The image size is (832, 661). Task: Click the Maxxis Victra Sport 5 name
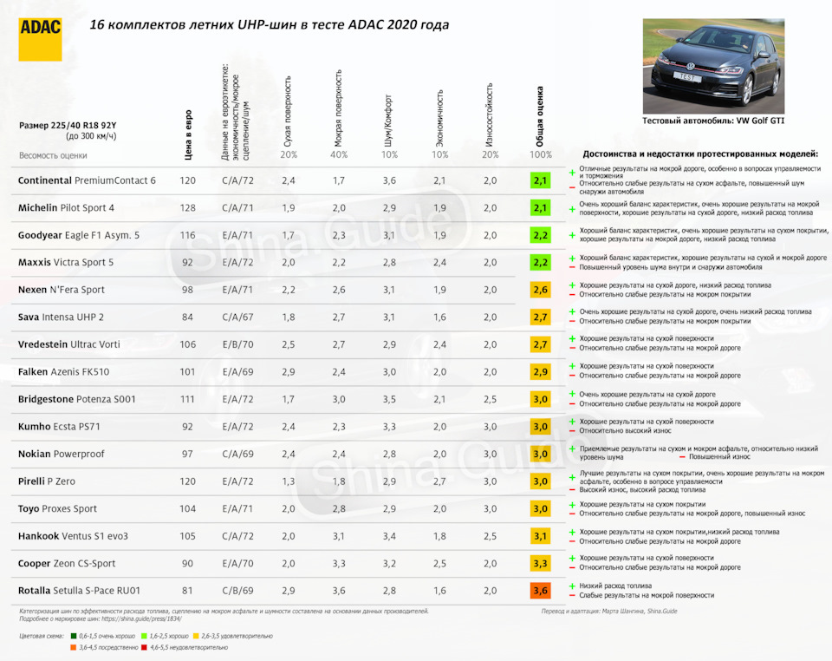click(66, 262)
